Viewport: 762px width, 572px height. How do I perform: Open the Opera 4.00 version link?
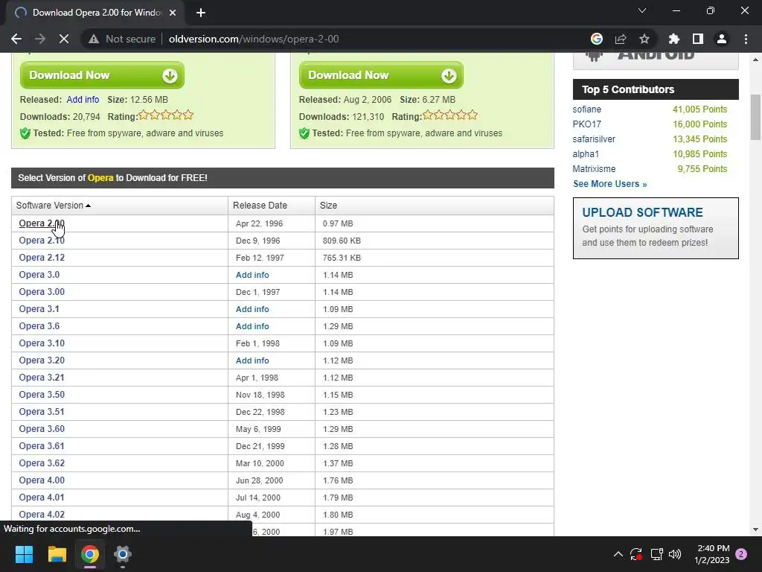[42, 480]
